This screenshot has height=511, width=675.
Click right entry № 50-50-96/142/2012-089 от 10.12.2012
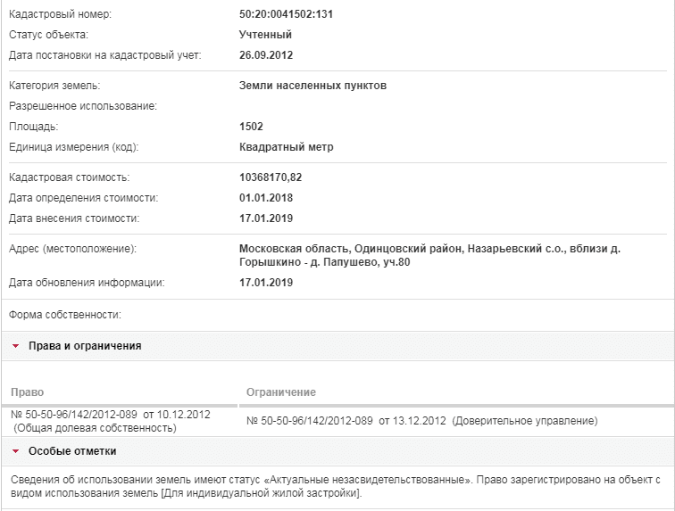tap(111, 414)
